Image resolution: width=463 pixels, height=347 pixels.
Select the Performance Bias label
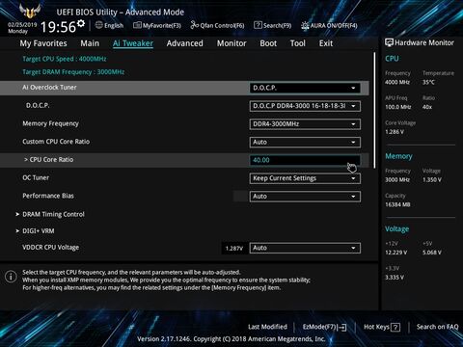[x=48, y=196]
